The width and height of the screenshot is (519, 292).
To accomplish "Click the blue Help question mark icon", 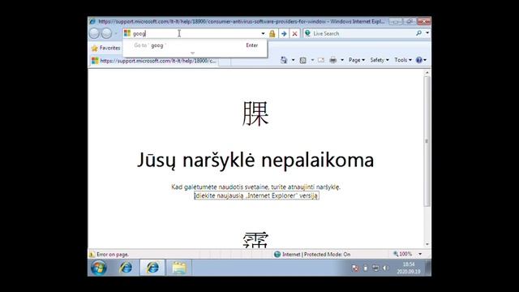I will pos(419,60).
